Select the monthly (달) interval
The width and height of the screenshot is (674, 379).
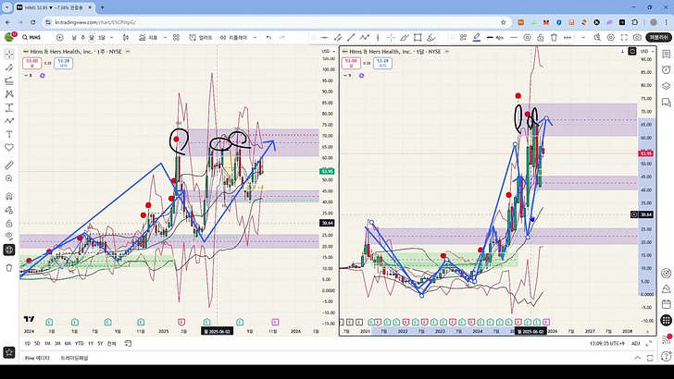pos(92,38)
